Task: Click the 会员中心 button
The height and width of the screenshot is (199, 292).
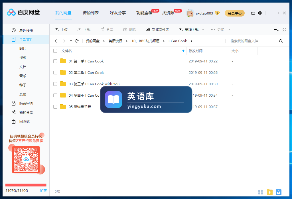Action: coord(235,13)
